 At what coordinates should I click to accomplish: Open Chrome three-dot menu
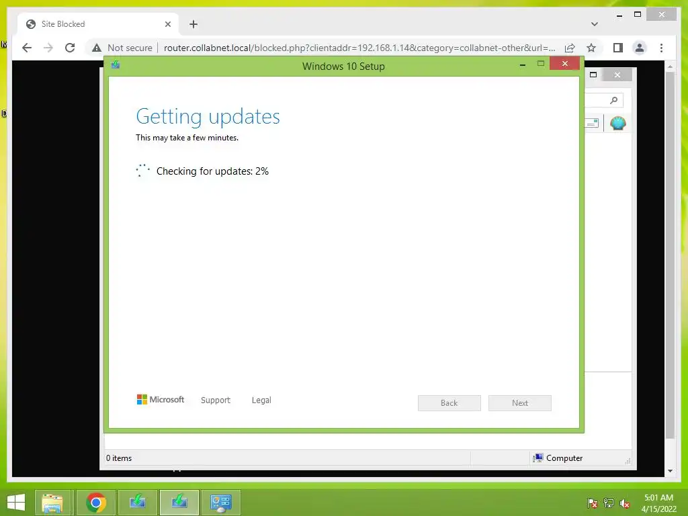661,48
